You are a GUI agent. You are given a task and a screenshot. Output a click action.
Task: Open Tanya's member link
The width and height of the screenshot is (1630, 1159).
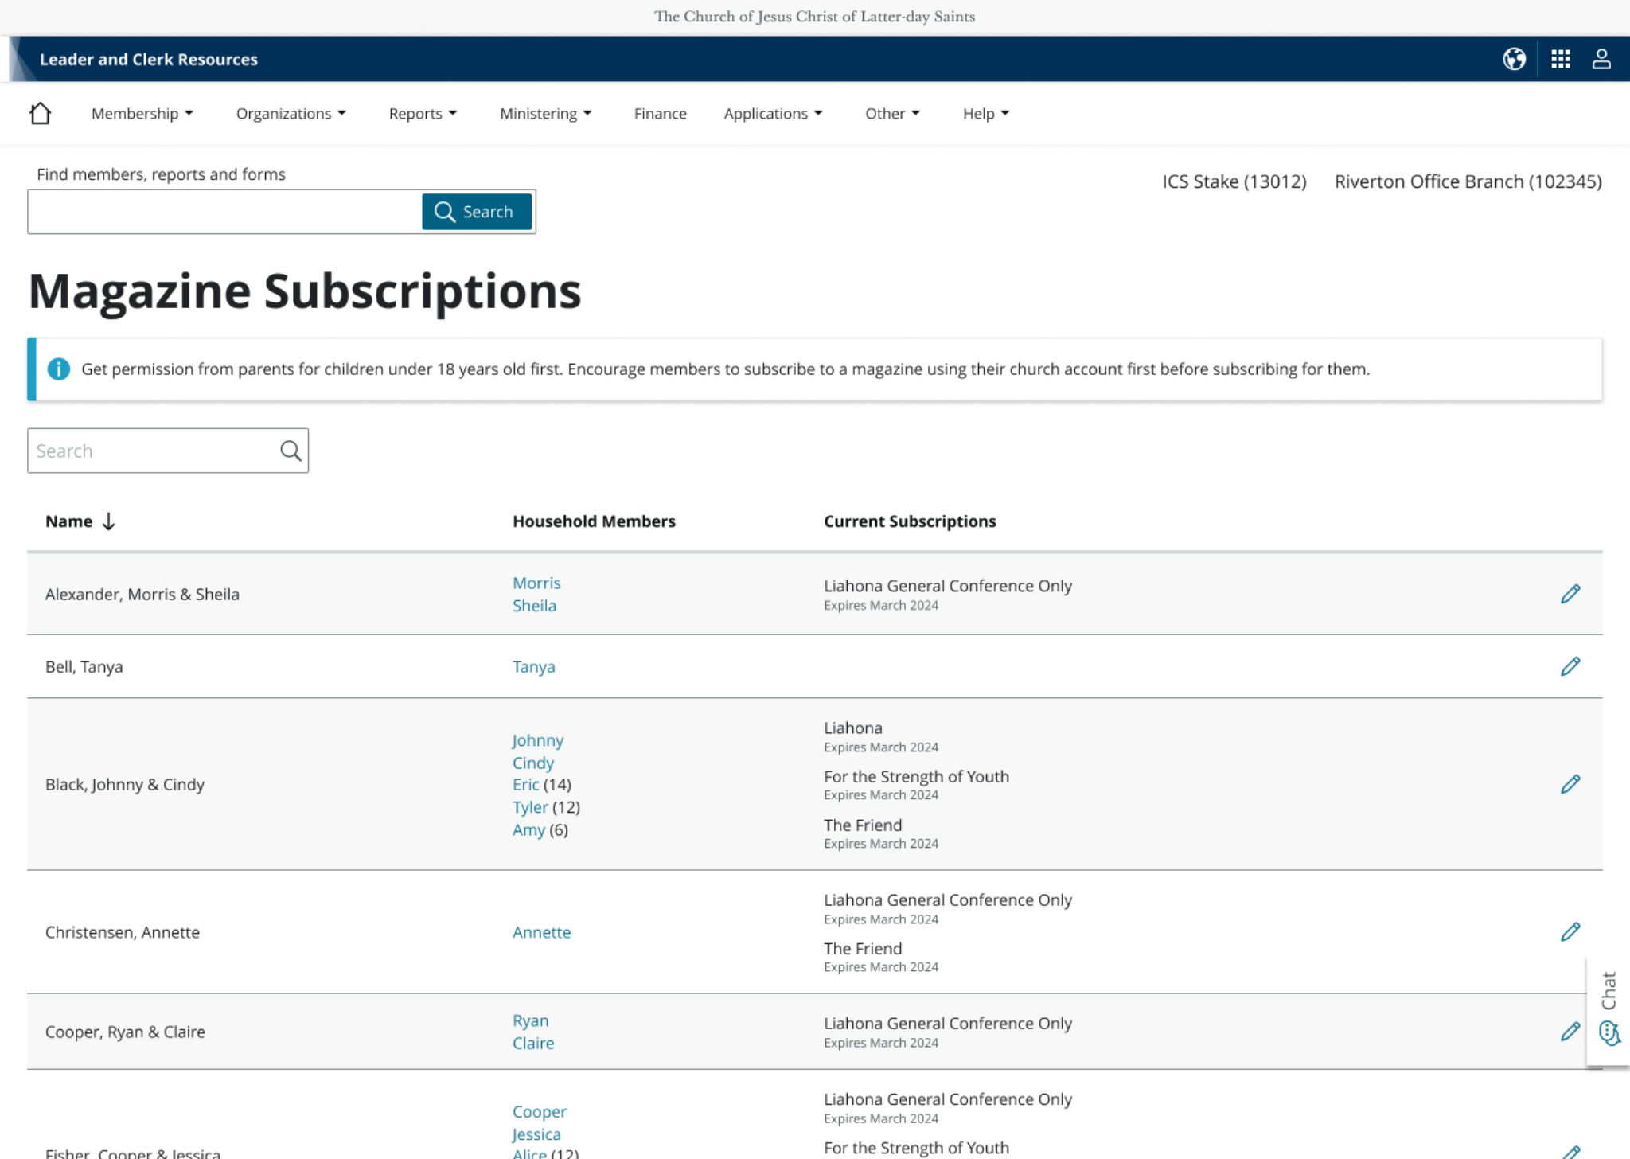533,667
